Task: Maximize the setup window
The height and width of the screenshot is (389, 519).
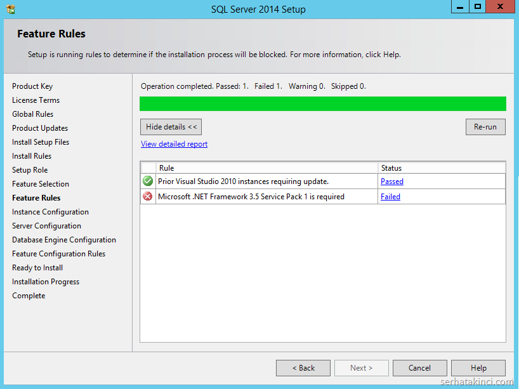Action: click(x=477, y=6)
